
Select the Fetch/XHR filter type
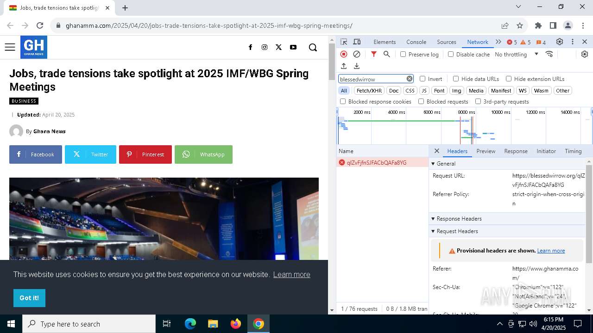point(369,91)
